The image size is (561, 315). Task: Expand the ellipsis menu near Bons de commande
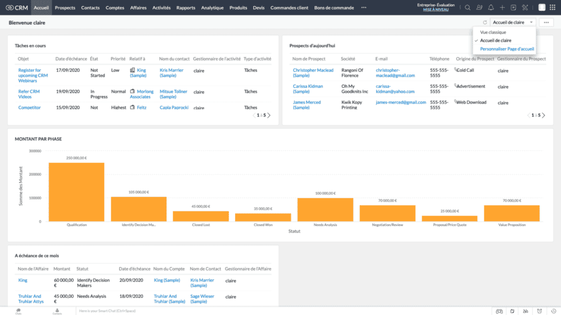363,8
